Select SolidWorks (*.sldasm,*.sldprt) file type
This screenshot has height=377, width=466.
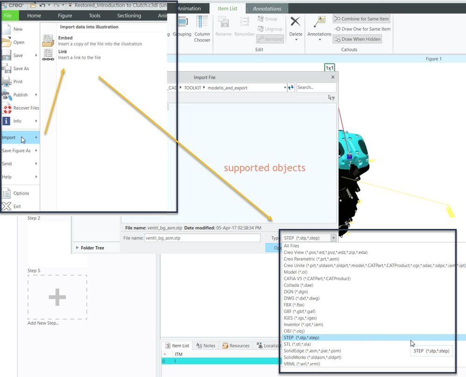pyautogui.click(x=313, y=357)
